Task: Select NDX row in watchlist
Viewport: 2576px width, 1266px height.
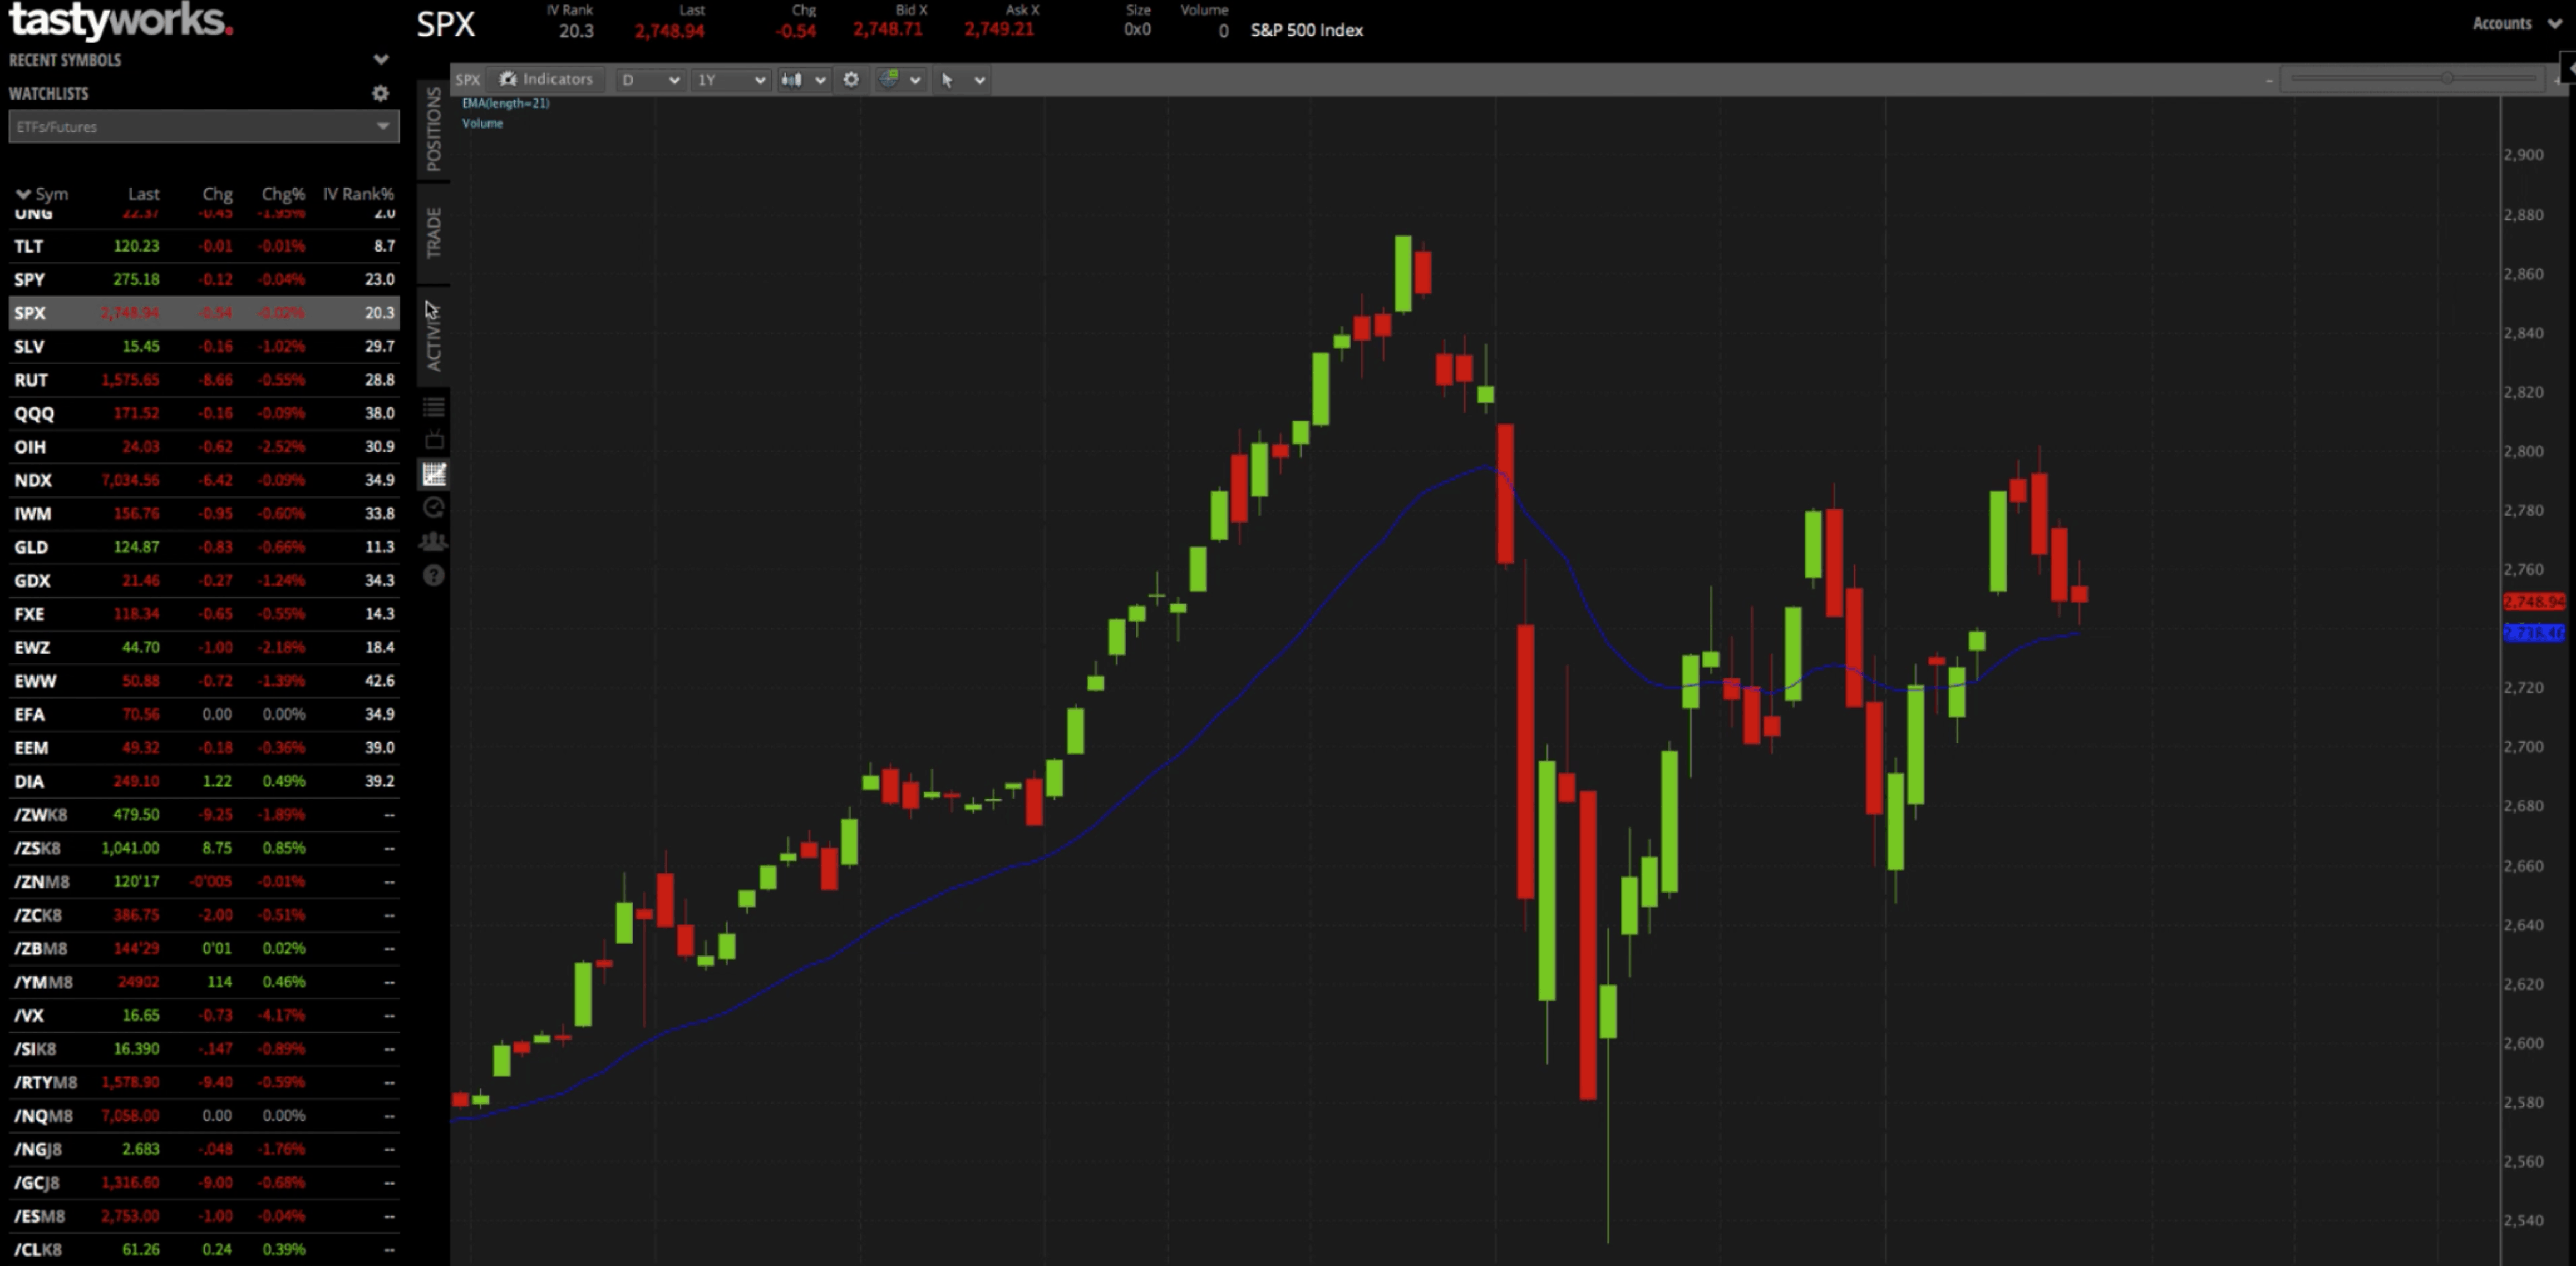Action: (x=204, y=480)
